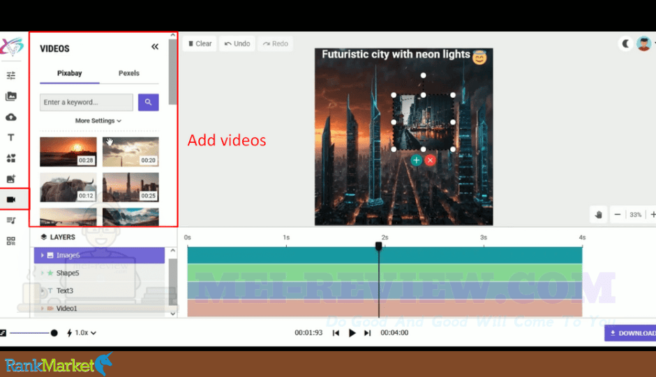
Task: Click the Videos panel scrollbar
Action: tap(173, 71)
